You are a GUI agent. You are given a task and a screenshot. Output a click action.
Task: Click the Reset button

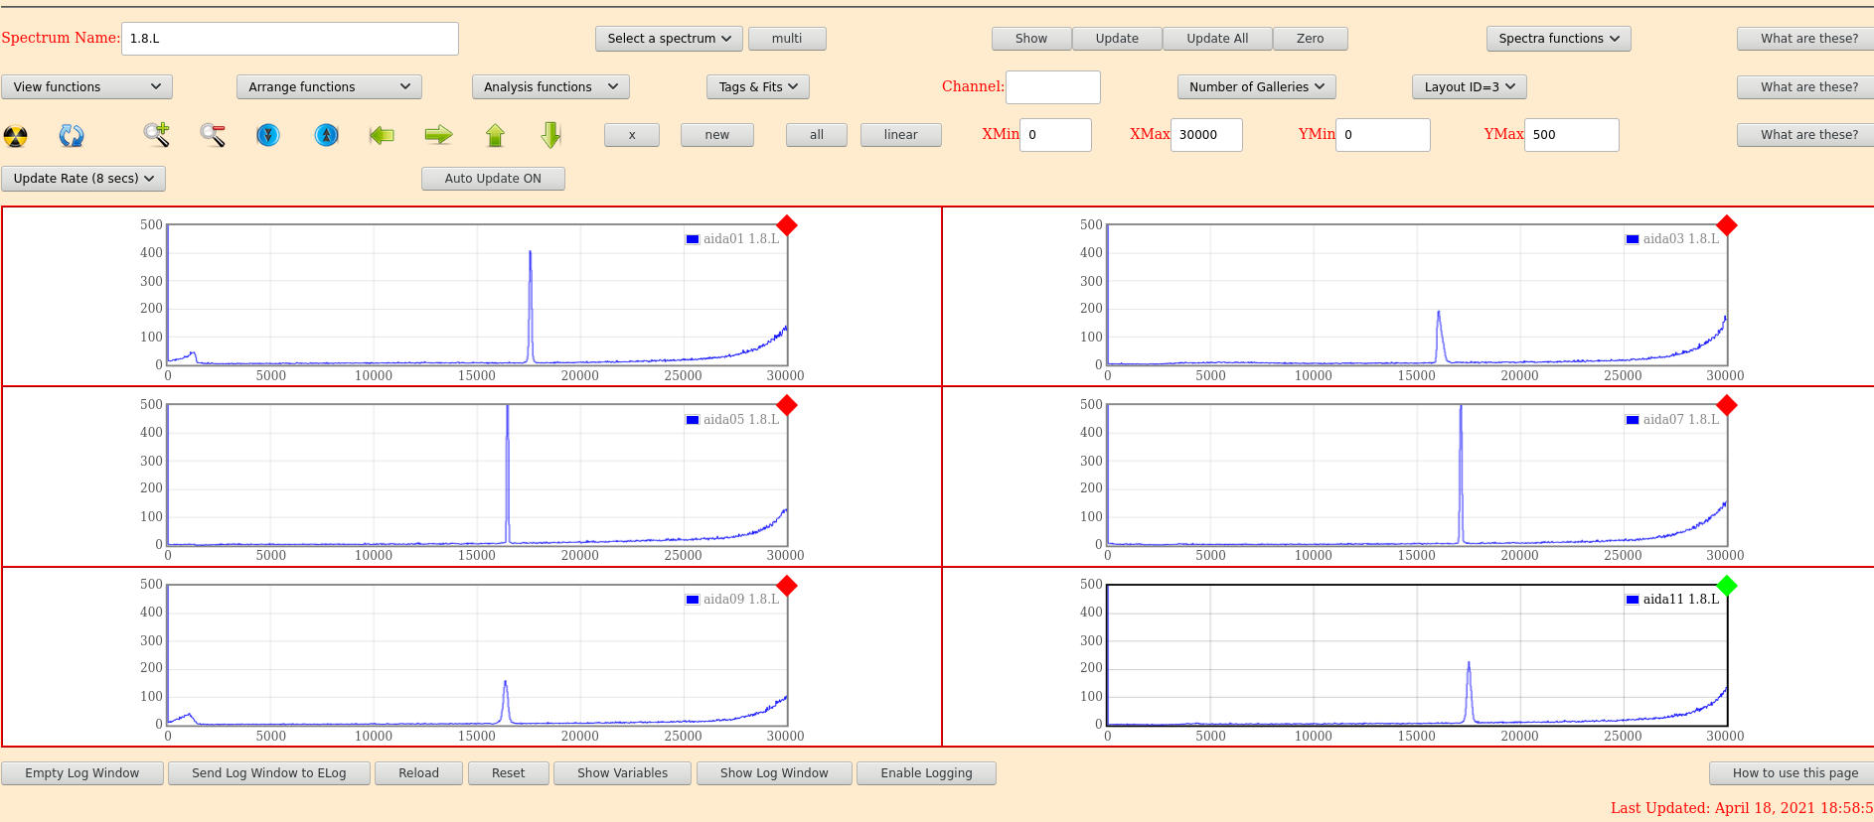point(508,773)
